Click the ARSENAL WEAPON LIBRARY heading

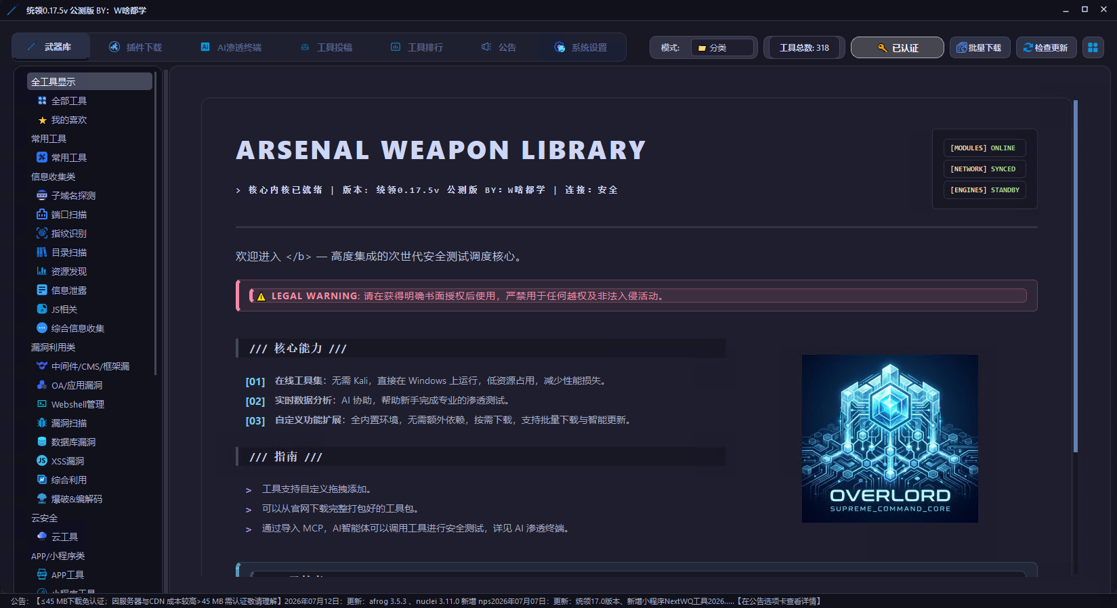coord(441,150)
